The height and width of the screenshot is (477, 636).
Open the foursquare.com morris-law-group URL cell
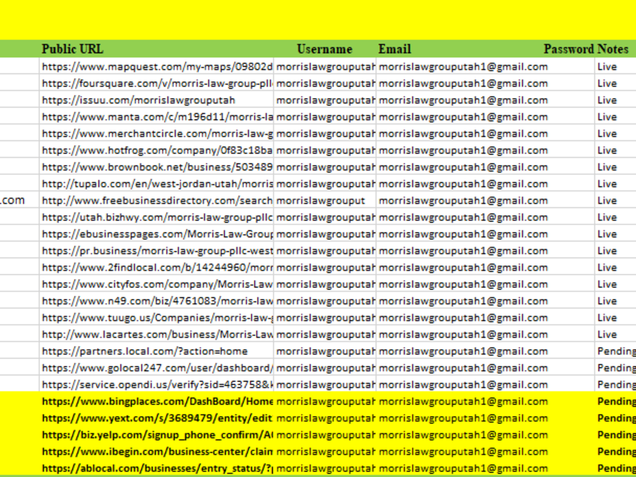click(x=156, y=83)
